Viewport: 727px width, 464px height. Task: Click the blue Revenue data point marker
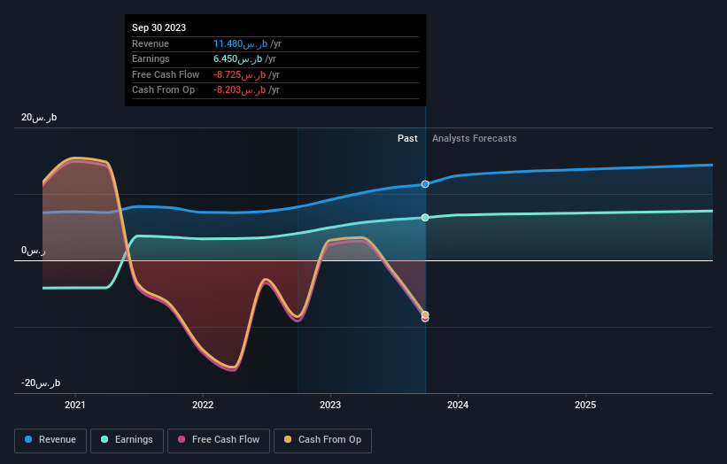pos(425,184)
